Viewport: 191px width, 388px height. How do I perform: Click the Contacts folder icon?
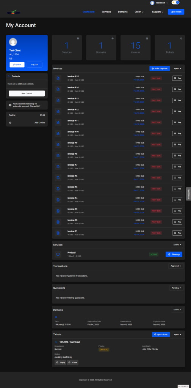9,77
